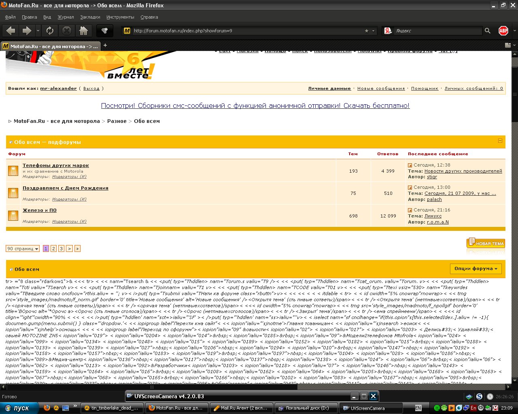Open the Firefox home page button
The width and height of the screenshot is (518, 414).
point(83,31)
